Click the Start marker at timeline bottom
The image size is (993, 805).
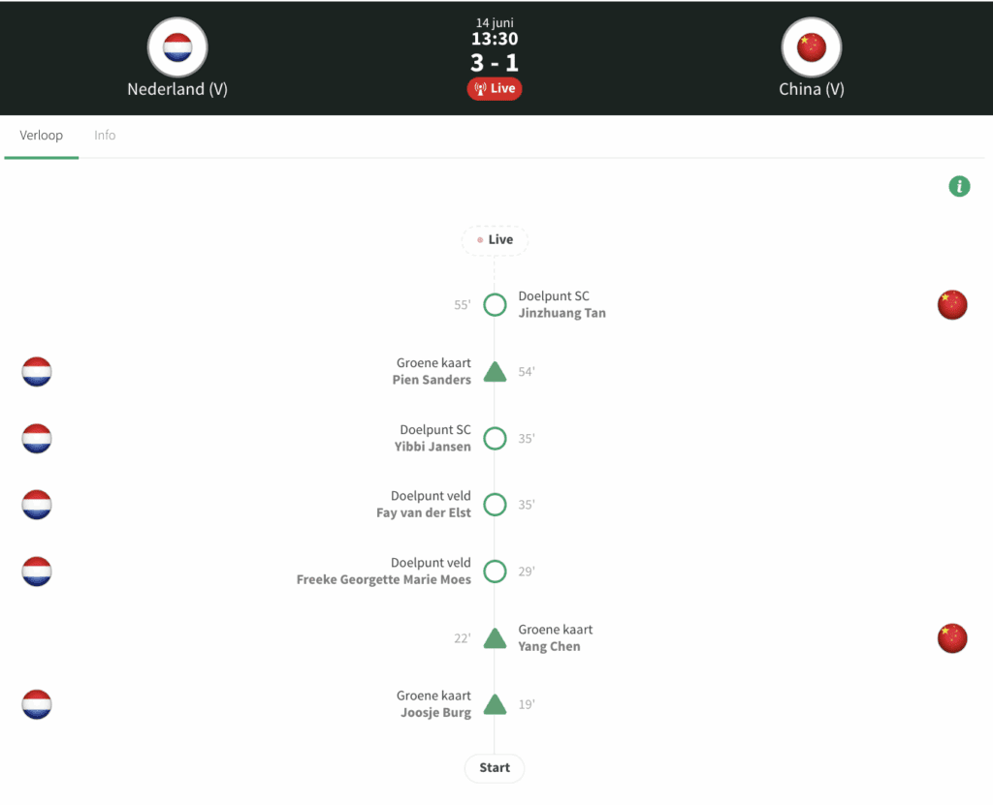click(x=495, y=768)
